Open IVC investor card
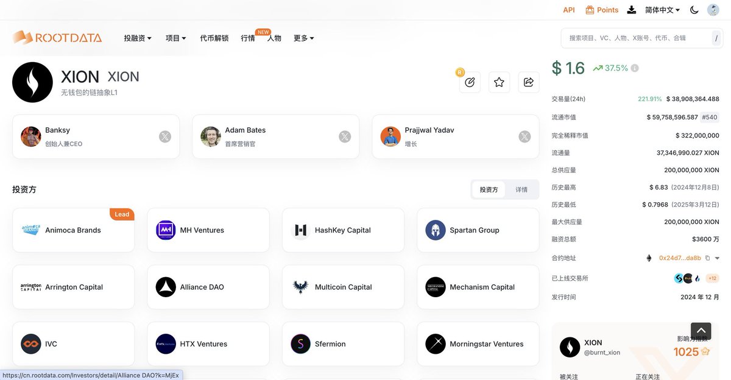The width and height of the screenshot is (731, 380). point(73,344)
